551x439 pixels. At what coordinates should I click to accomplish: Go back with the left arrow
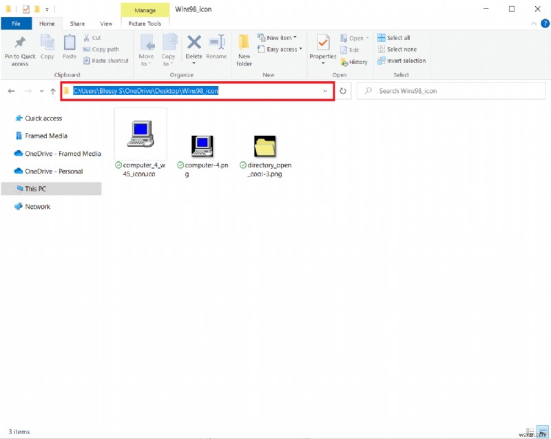[x=11, y=91]
